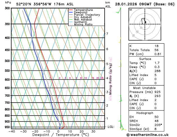Click the blue Dewpoint legend line swatch
The image size is (177, 137).
pos(71,12)
